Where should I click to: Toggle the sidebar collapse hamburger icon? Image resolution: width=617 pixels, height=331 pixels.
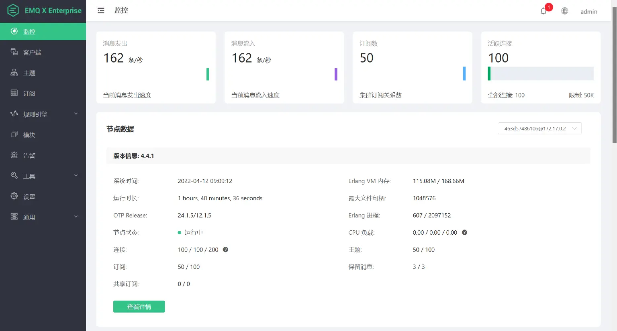(101, 10)
